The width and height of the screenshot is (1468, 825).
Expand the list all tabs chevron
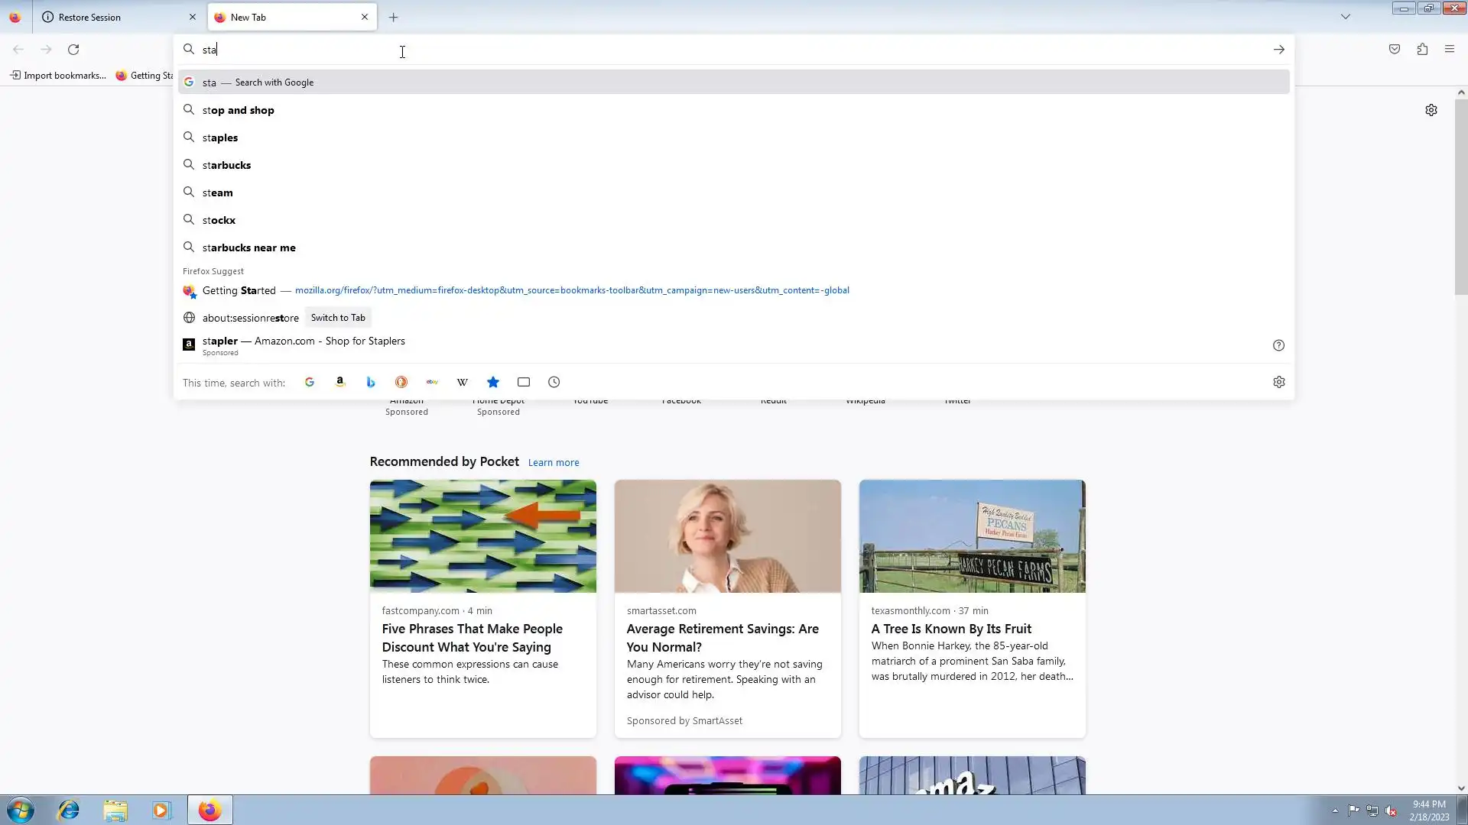tap(1346, 17)
